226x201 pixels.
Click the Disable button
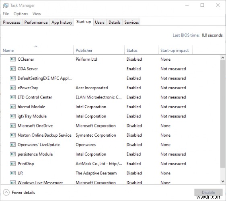point(208,192)
